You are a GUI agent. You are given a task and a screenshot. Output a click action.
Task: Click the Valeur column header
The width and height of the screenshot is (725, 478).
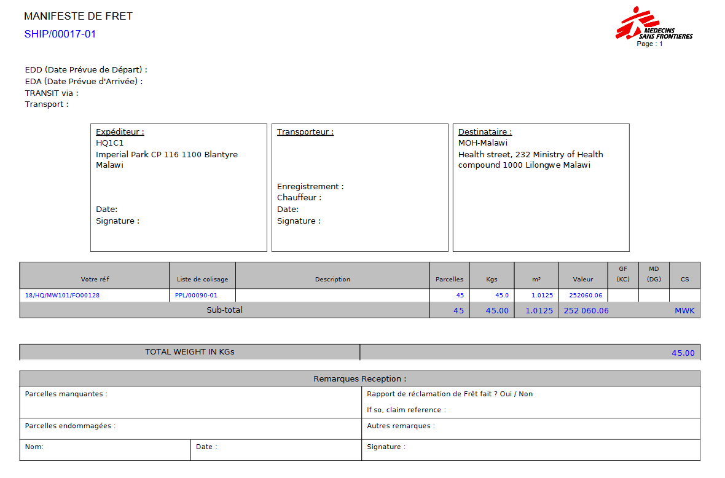coord(582,279)
